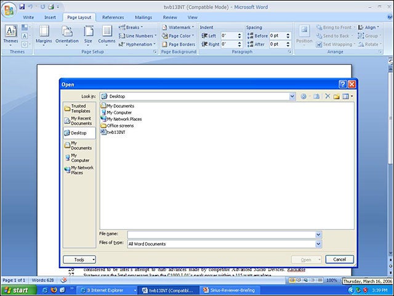
Task: Open the Margins options
Action: coord(44,35)
